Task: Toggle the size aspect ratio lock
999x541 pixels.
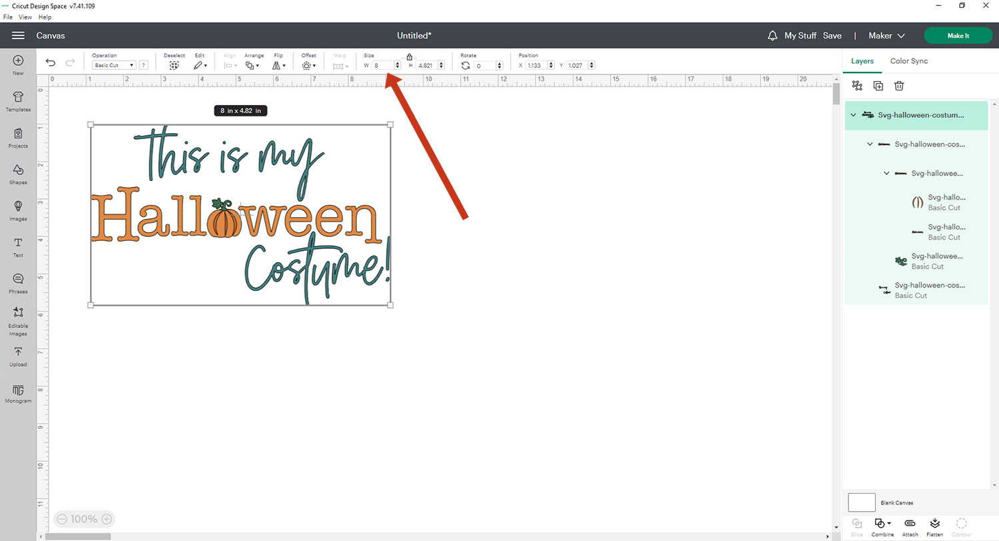Action: (410, 57)
